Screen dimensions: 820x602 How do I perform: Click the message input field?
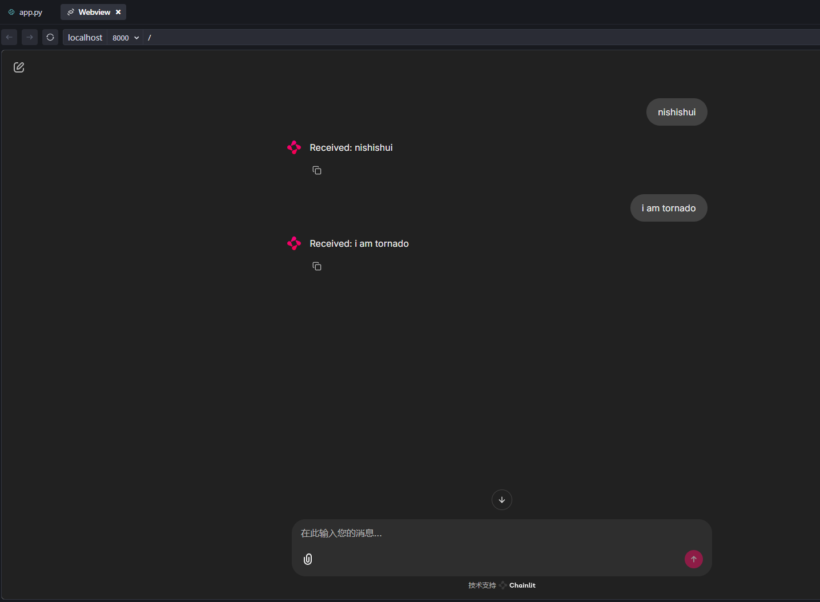click(x=501, y=533)
